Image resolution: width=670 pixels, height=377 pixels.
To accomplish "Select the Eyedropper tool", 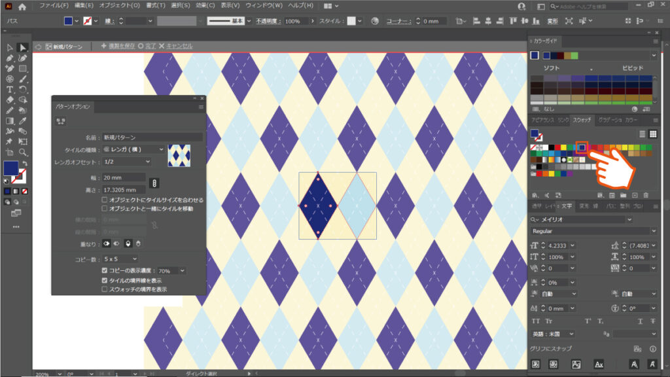I will click(x=23, y=121).
